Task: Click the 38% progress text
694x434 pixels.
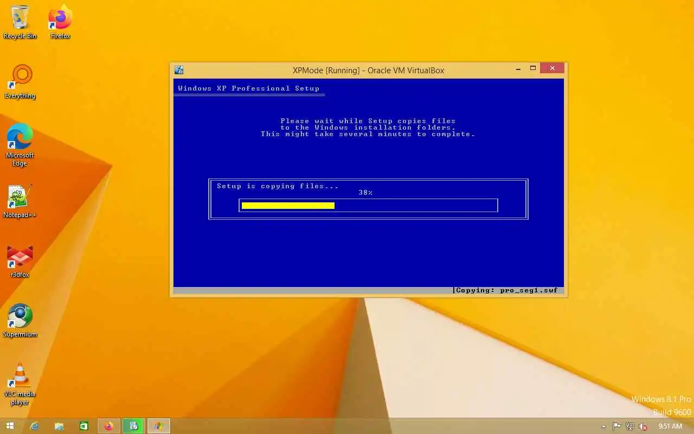Action: [x=365, y=193]
